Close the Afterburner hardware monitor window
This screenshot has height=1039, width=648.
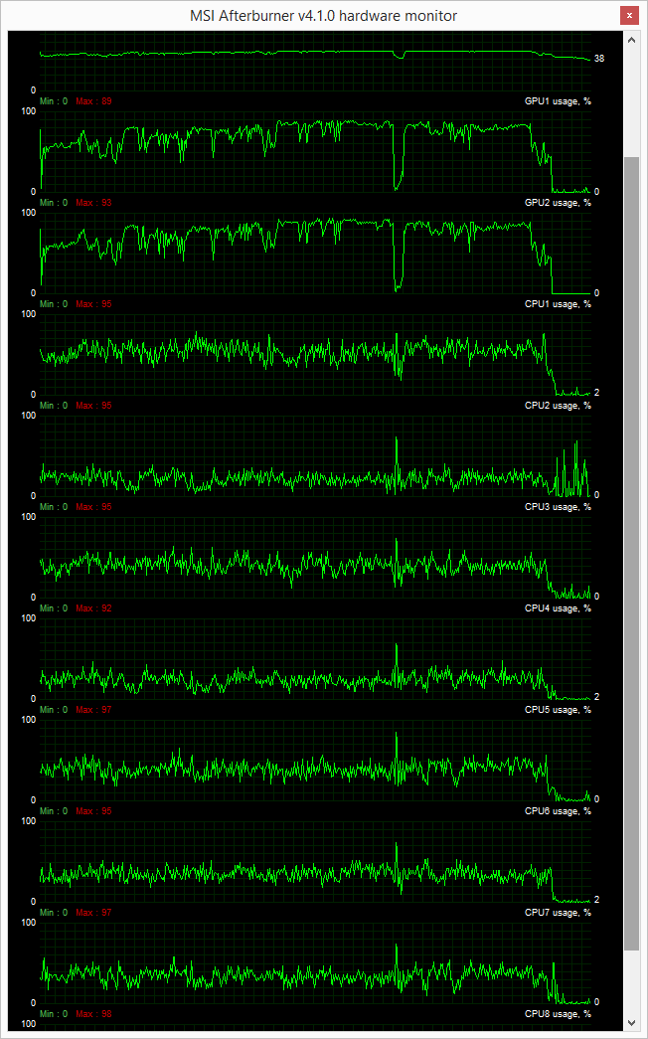click(x=628, y=16)
